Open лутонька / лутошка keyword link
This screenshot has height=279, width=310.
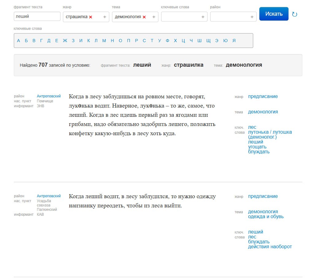pos(270,135)
